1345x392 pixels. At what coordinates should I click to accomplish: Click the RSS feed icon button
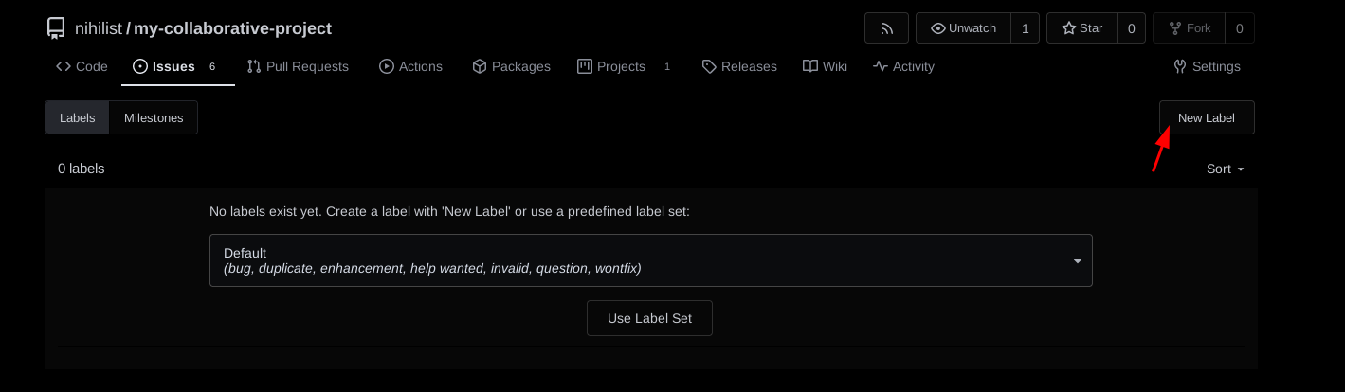point(886,28)
